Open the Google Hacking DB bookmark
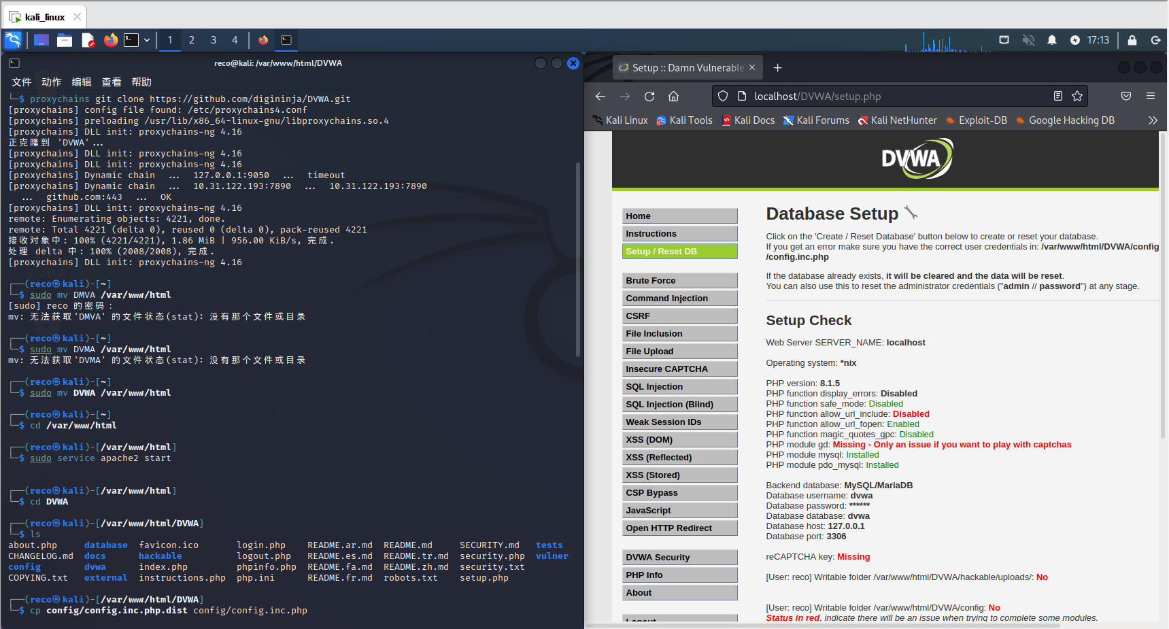Screen dimensions: 1169x629 (1065, 120)
